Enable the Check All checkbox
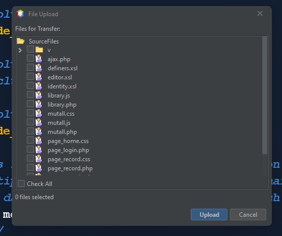This screenshot has height=236, width=282. (x=21, y=183)
